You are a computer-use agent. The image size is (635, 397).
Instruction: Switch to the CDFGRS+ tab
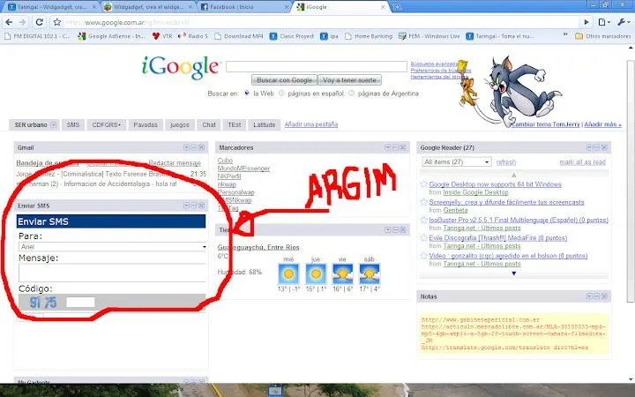107,124
